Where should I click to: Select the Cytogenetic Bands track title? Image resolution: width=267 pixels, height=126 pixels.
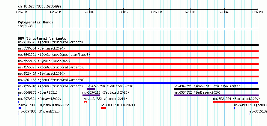point(36,22)
